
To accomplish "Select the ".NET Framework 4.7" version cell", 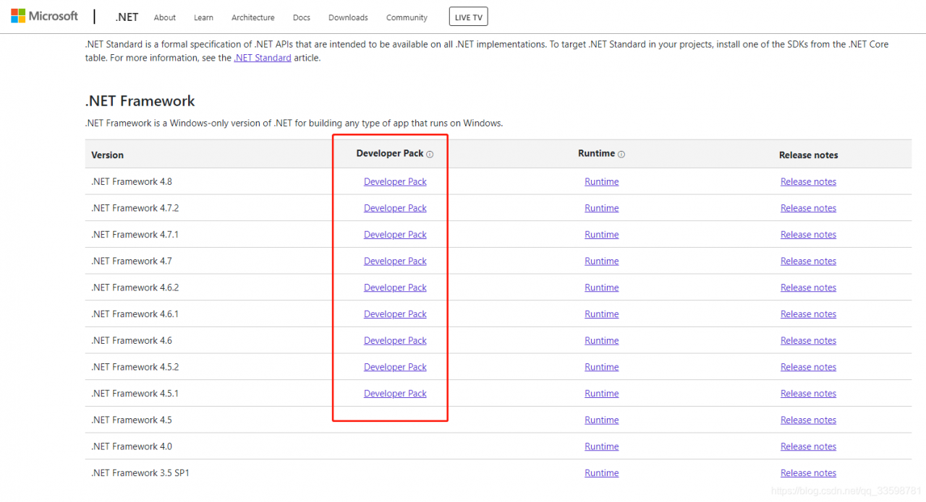I will tap(132, 261).
